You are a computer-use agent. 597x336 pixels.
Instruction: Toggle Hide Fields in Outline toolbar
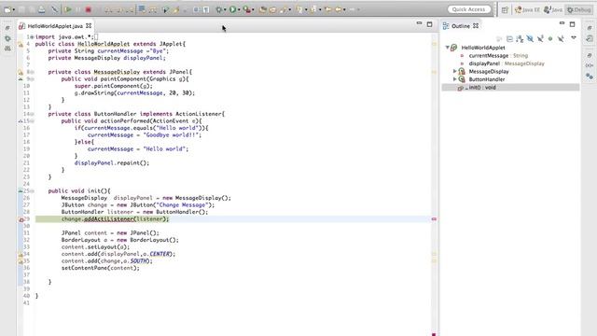(x=530, y=38)
